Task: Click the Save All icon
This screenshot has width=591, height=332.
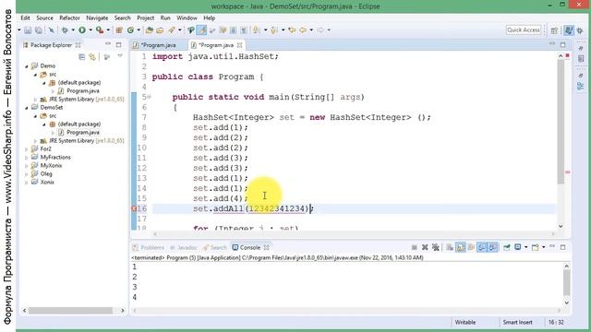Action: click(x=39, y=30)
